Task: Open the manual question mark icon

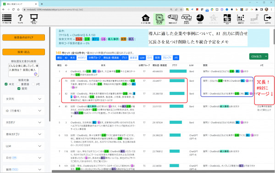Action: pyautogui.click(x=20, y=19)
